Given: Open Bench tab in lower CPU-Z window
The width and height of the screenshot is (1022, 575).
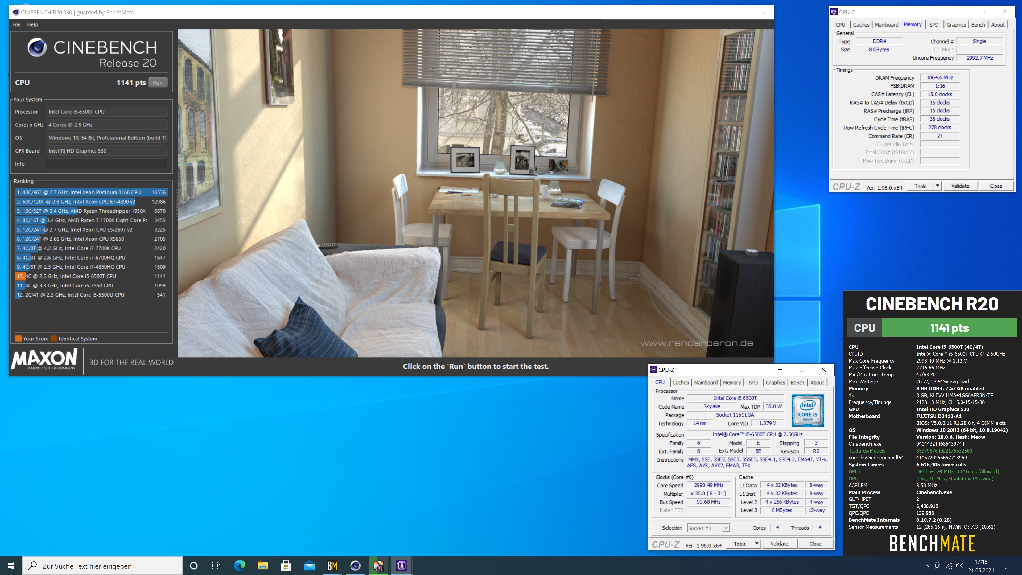Looking at the screenshot, I should pos(797,383).
